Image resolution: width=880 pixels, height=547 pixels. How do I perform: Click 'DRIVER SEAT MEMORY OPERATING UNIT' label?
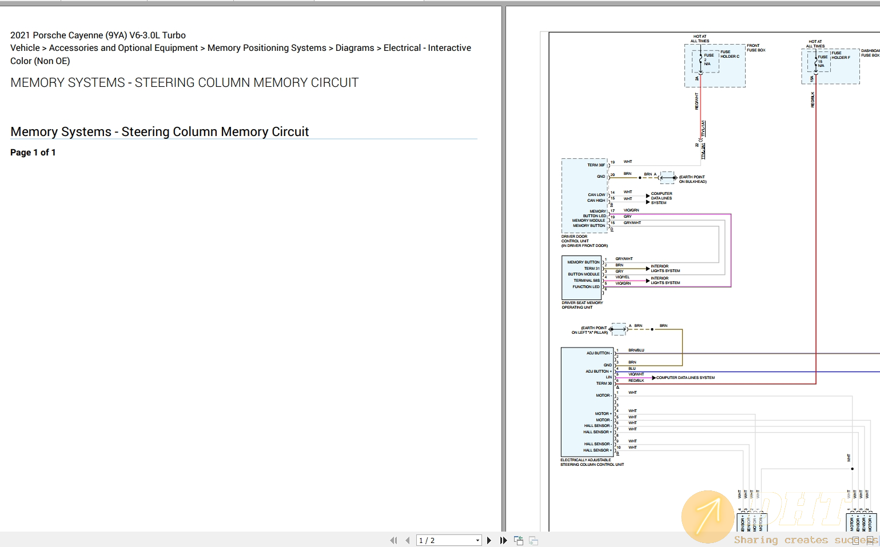(582, 305)
